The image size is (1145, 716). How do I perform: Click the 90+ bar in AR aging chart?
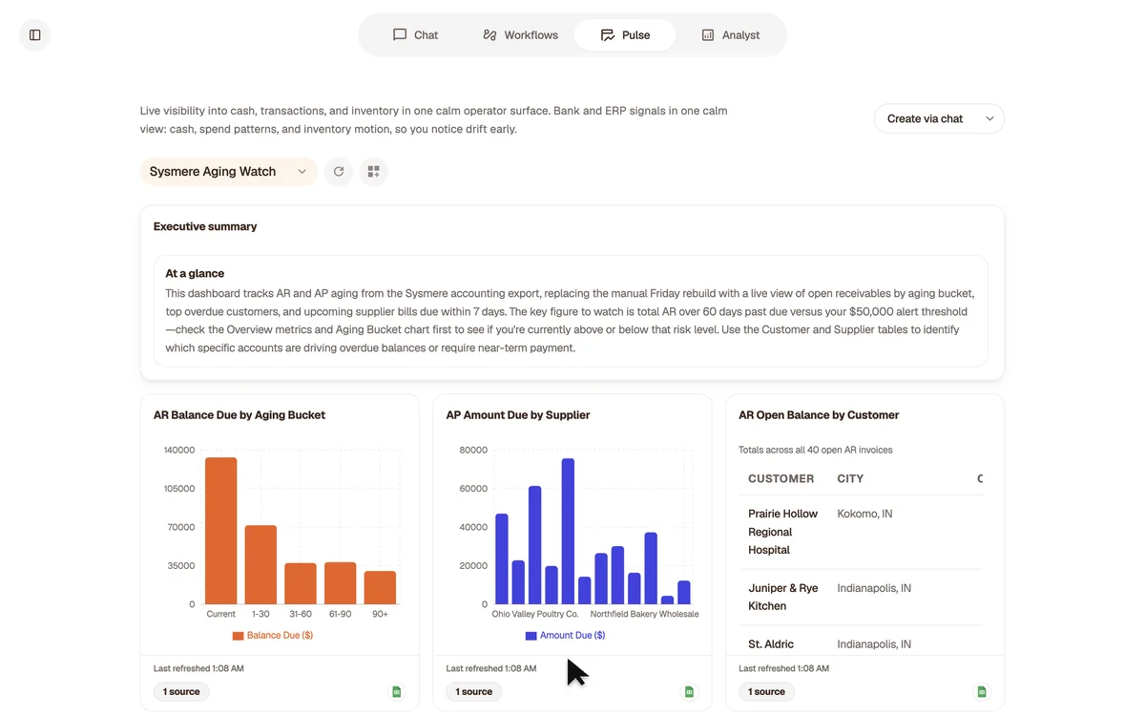[380, 588]
